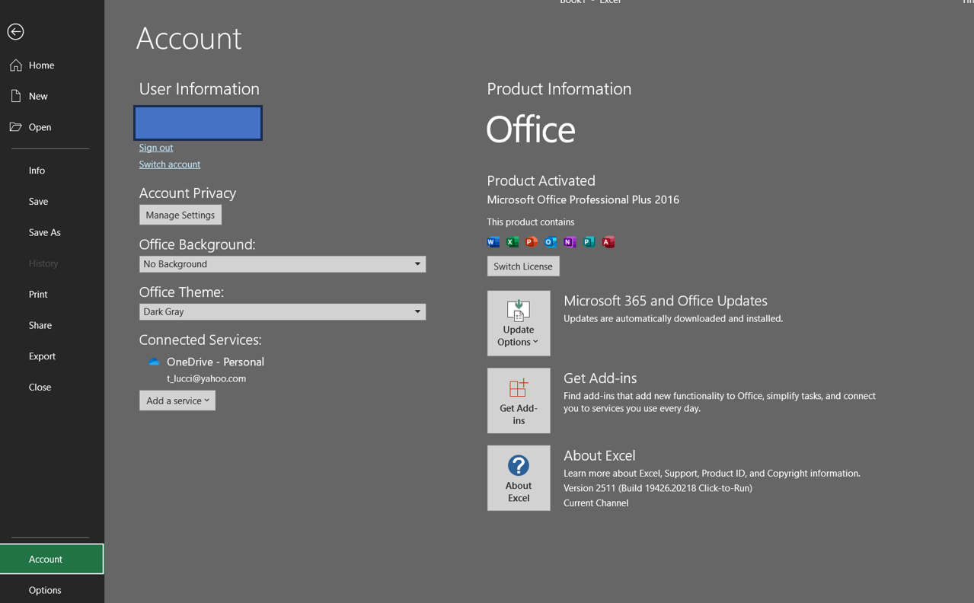This screenshot has height=603, width=974.
Task: Go back using the circled arrow icon
Action: (15, 31)
